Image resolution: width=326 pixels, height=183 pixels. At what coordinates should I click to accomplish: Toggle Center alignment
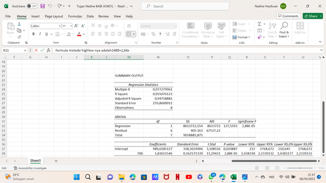100,34
